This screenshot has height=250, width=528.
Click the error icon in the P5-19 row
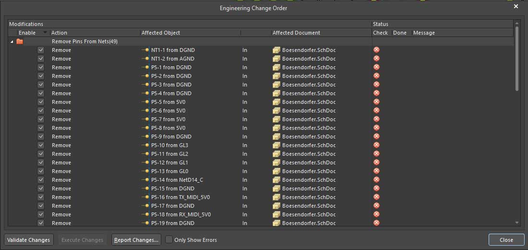click(376, 223)
